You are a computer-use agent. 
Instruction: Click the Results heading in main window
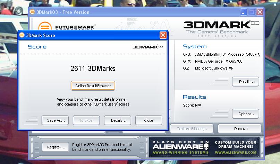click(x=194, y=97)
